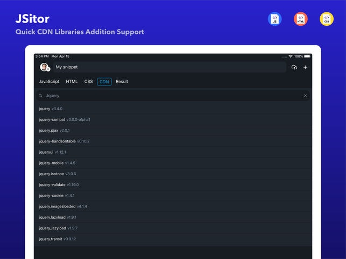Add jquery-validate v1.19.0
The width and height of the screenshot is (346, 259).
[173, 184]
